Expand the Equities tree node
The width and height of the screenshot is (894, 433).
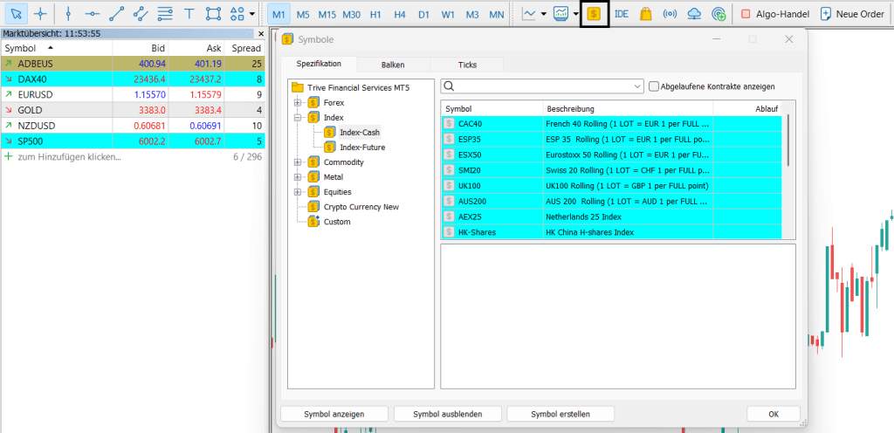[x=297, y=192]
